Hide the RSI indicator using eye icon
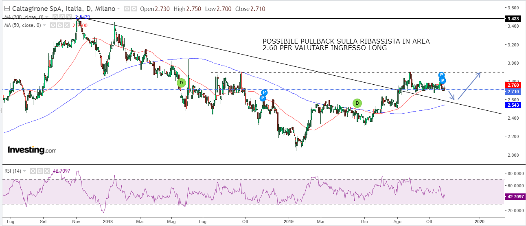Viewport: 526px width, 226px height. [x=33, y=171]
